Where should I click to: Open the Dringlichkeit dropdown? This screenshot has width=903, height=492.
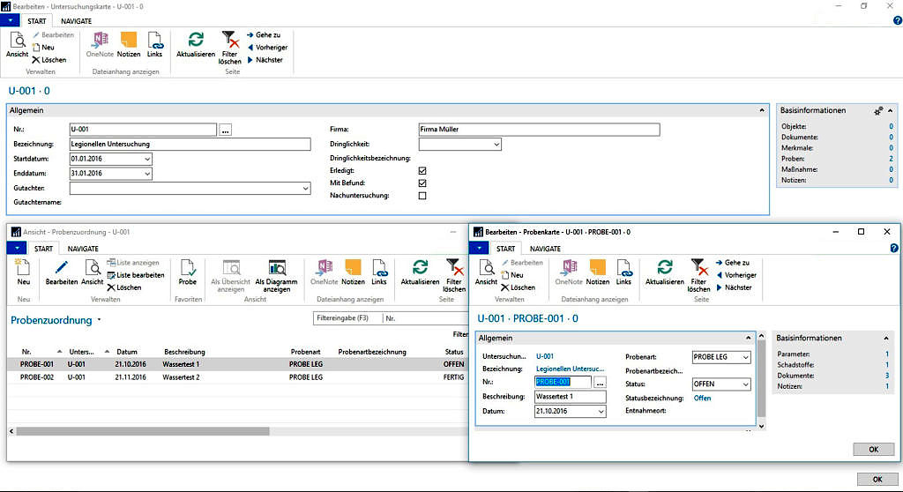[496, 144]
